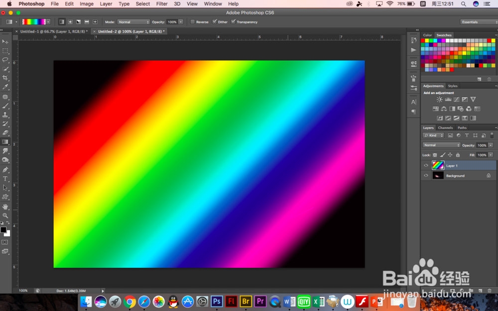Select the Brush tool
The width and height of the screenshot is (498, 311).
pyautogui.click(x=5, y=106)
